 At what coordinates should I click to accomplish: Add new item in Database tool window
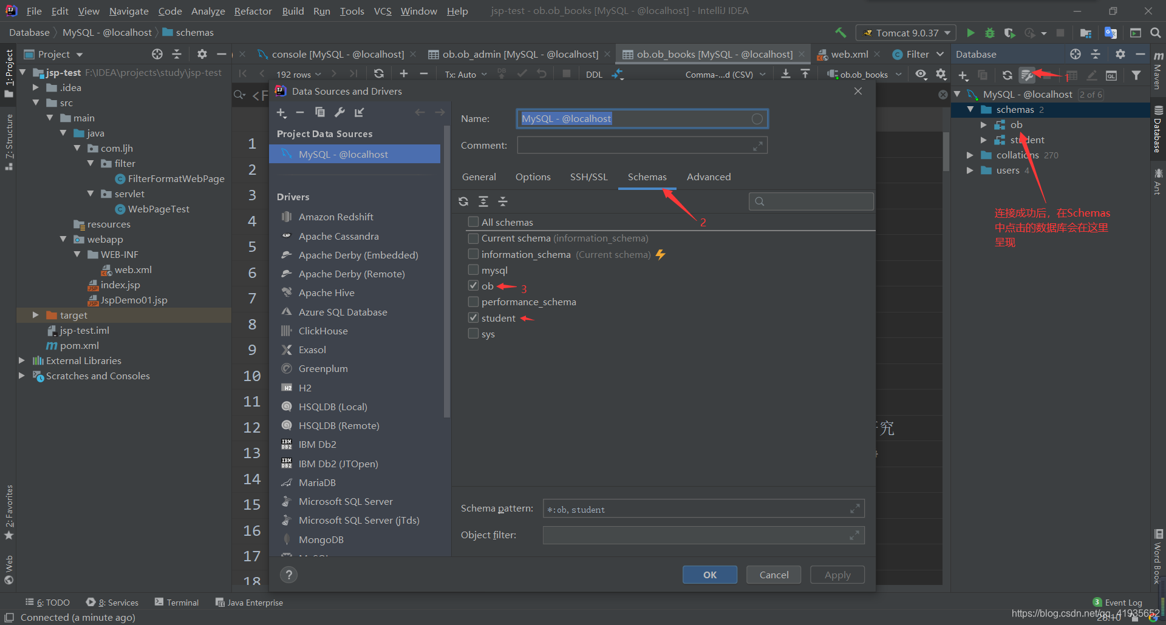coord(963,76)
